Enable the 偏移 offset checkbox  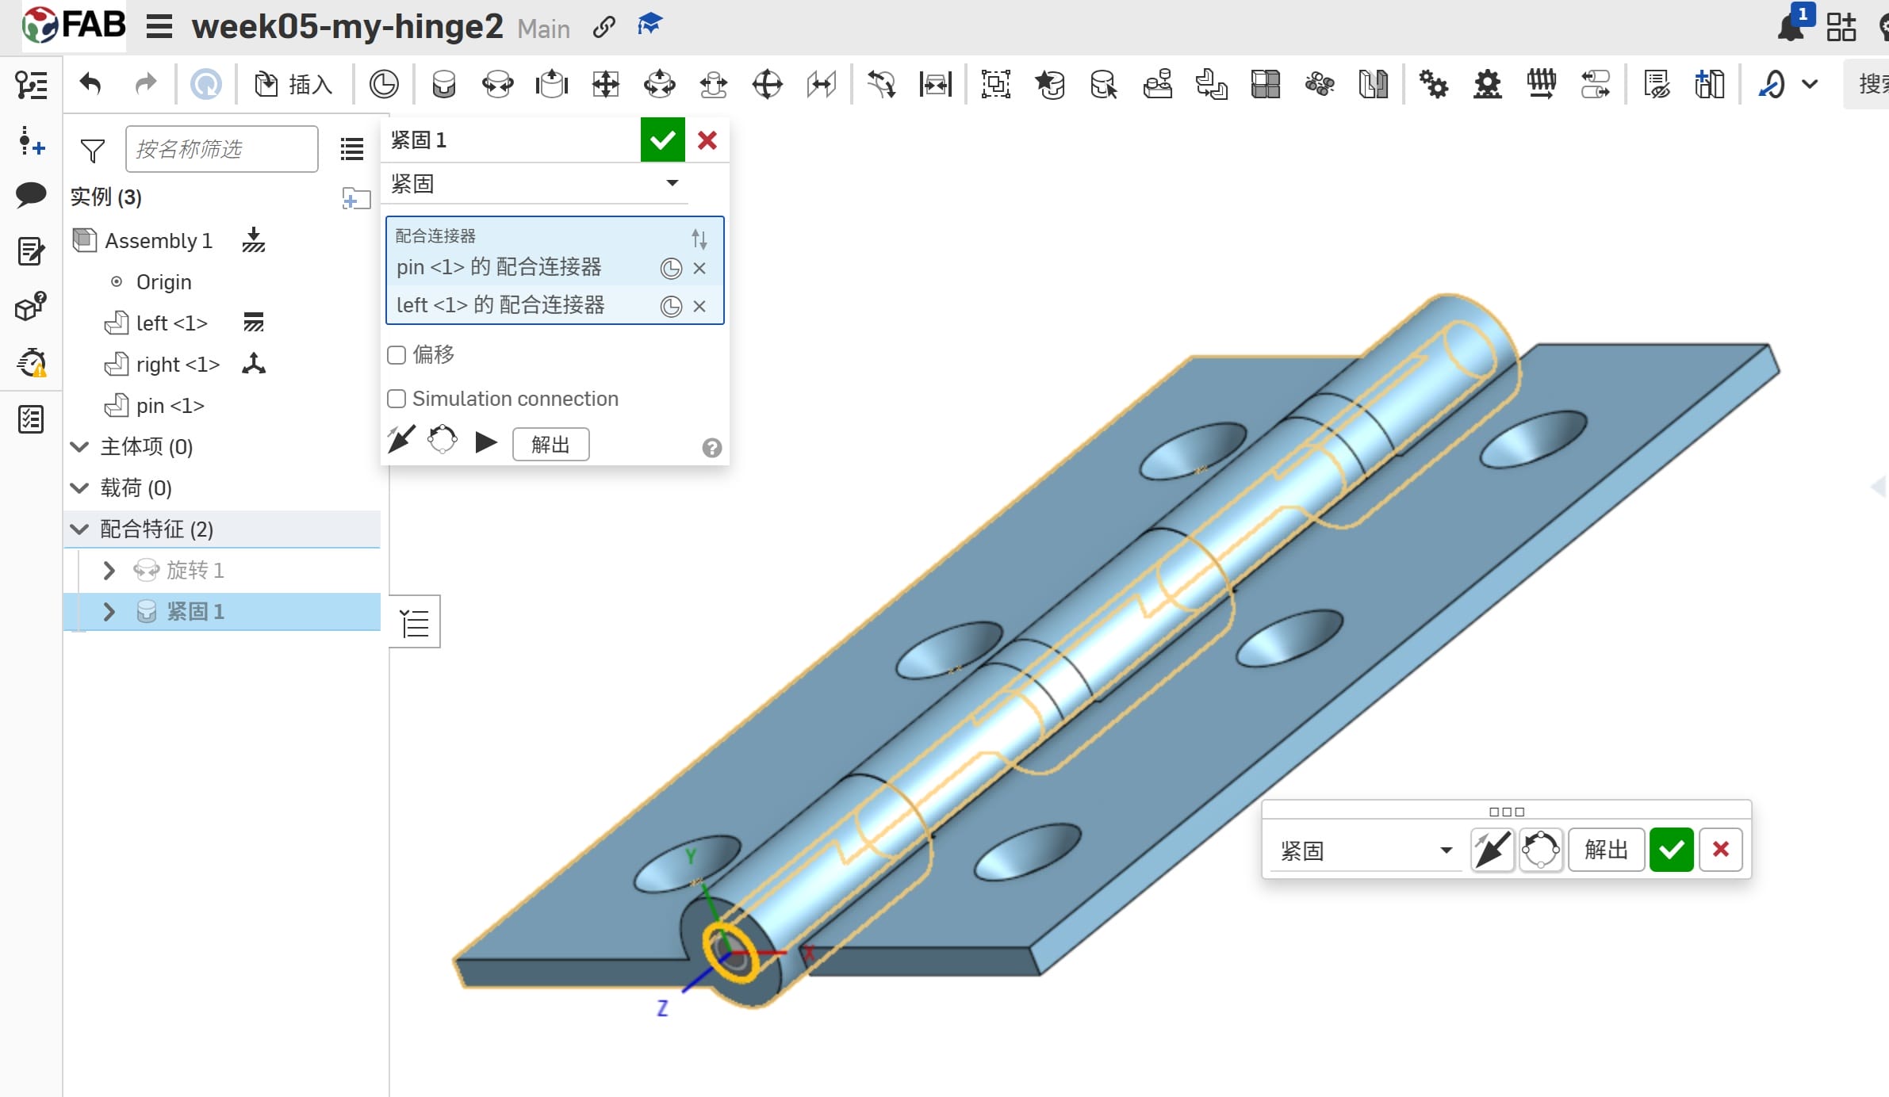[397, 354]
